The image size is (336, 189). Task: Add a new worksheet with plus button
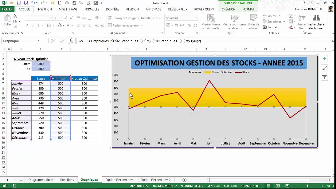click(x=185, y=180)
